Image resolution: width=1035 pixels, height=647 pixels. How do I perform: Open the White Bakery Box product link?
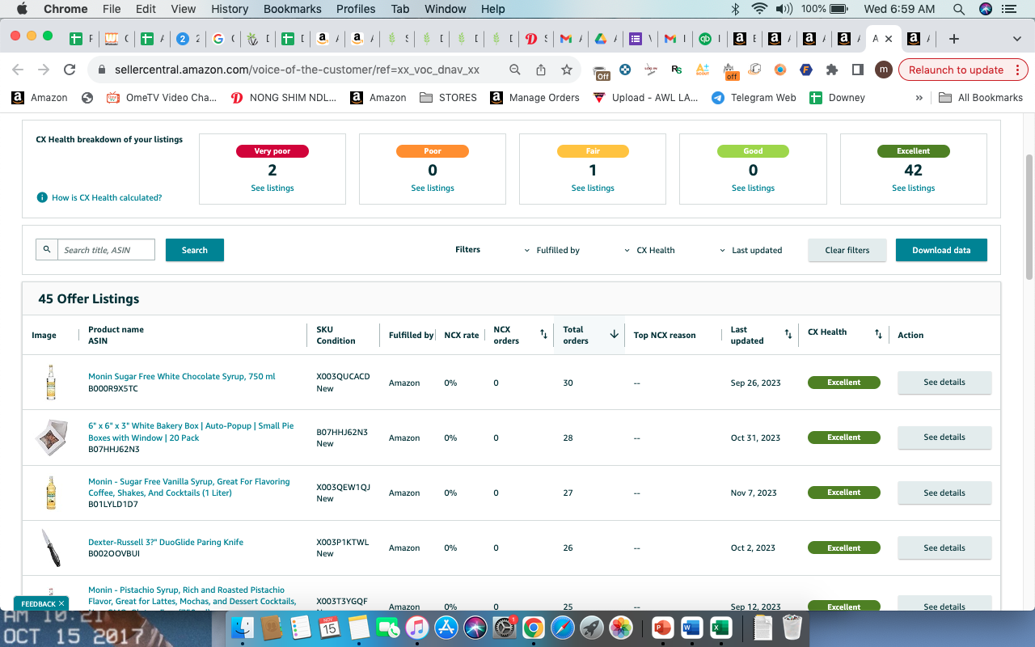tap(191, 432)
